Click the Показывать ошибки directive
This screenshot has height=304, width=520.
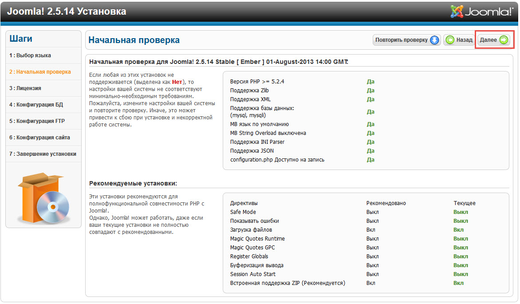click(254, 221)
